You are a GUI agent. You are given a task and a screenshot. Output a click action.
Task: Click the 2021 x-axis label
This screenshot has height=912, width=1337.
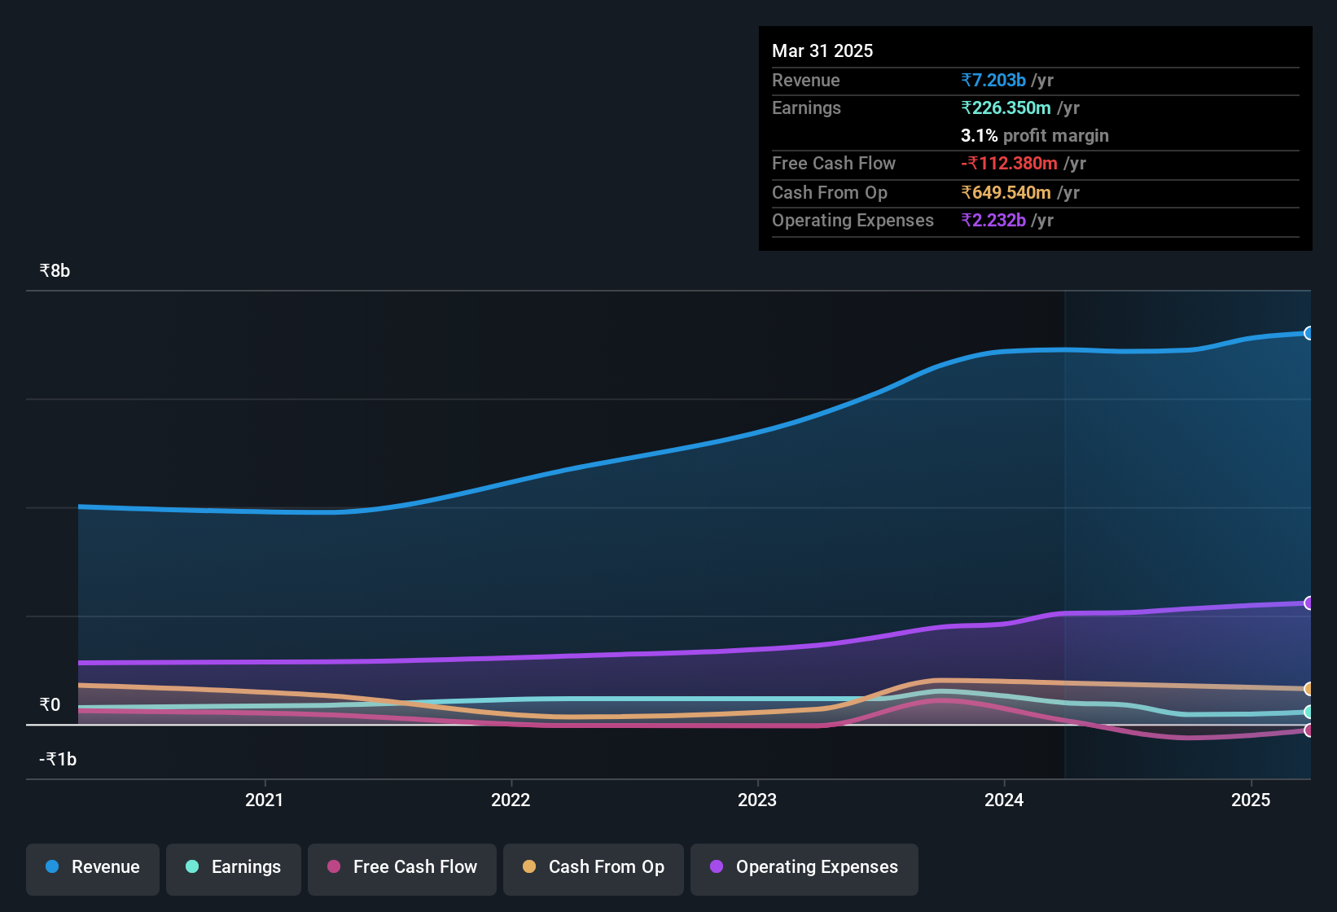coord(265,800)
